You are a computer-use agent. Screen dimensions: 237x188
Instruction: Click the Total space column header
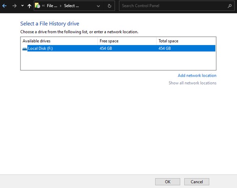click(x=185, y=41)
